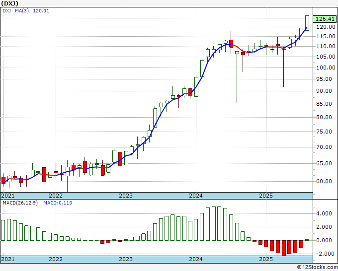Click 2025 on the price chart time axis

(266, 196)
